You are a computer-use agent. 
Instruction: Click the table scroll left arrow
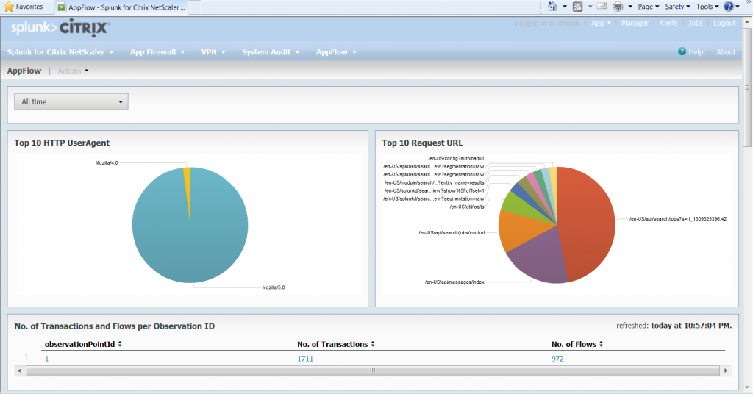tap(19, 370)
